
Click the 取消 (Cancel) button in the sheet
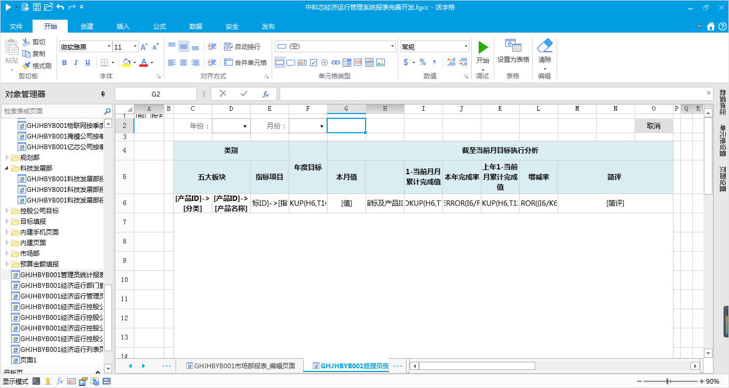(x=654, y=126)
